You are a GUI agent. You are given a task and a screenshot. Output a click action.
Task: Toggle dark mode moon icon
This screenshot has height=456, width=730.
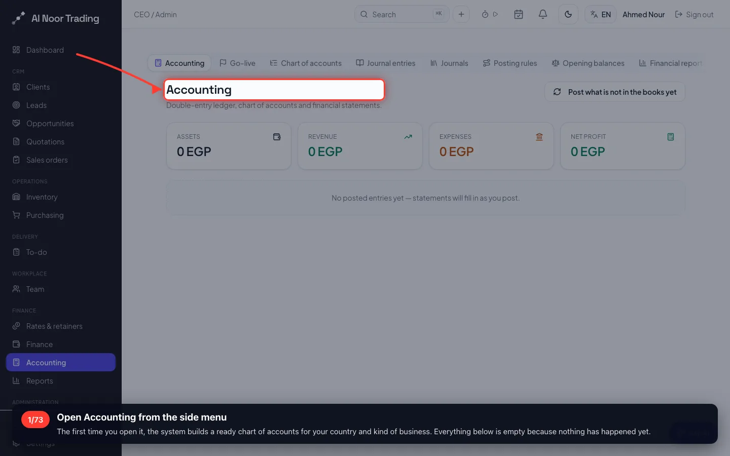point(568,14)
